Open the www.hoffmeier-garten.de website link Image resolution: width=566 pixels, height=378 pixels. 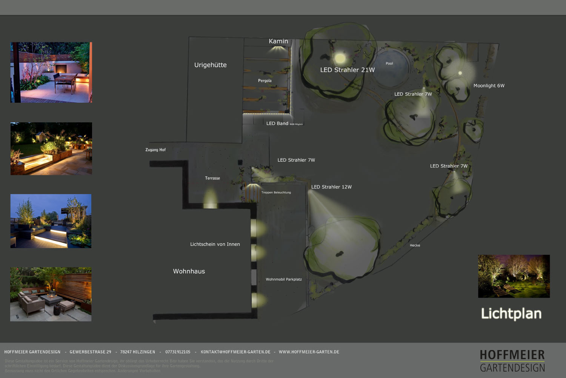[309, 352]
